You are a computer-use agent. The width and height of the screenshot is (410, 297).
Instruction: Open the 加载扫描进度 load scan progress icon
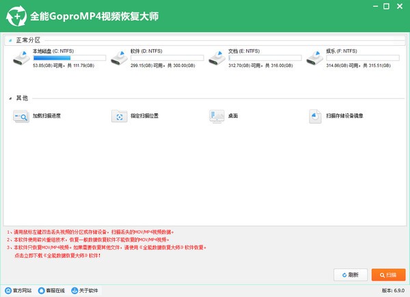[21, 116]
